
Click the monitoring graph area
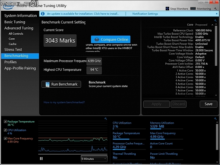point(73,137)
